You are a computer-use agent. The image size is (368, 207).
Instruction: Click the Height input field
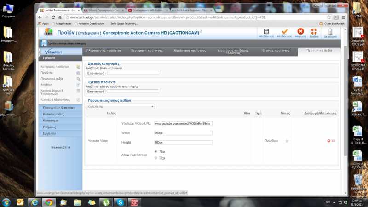[183, 143]
